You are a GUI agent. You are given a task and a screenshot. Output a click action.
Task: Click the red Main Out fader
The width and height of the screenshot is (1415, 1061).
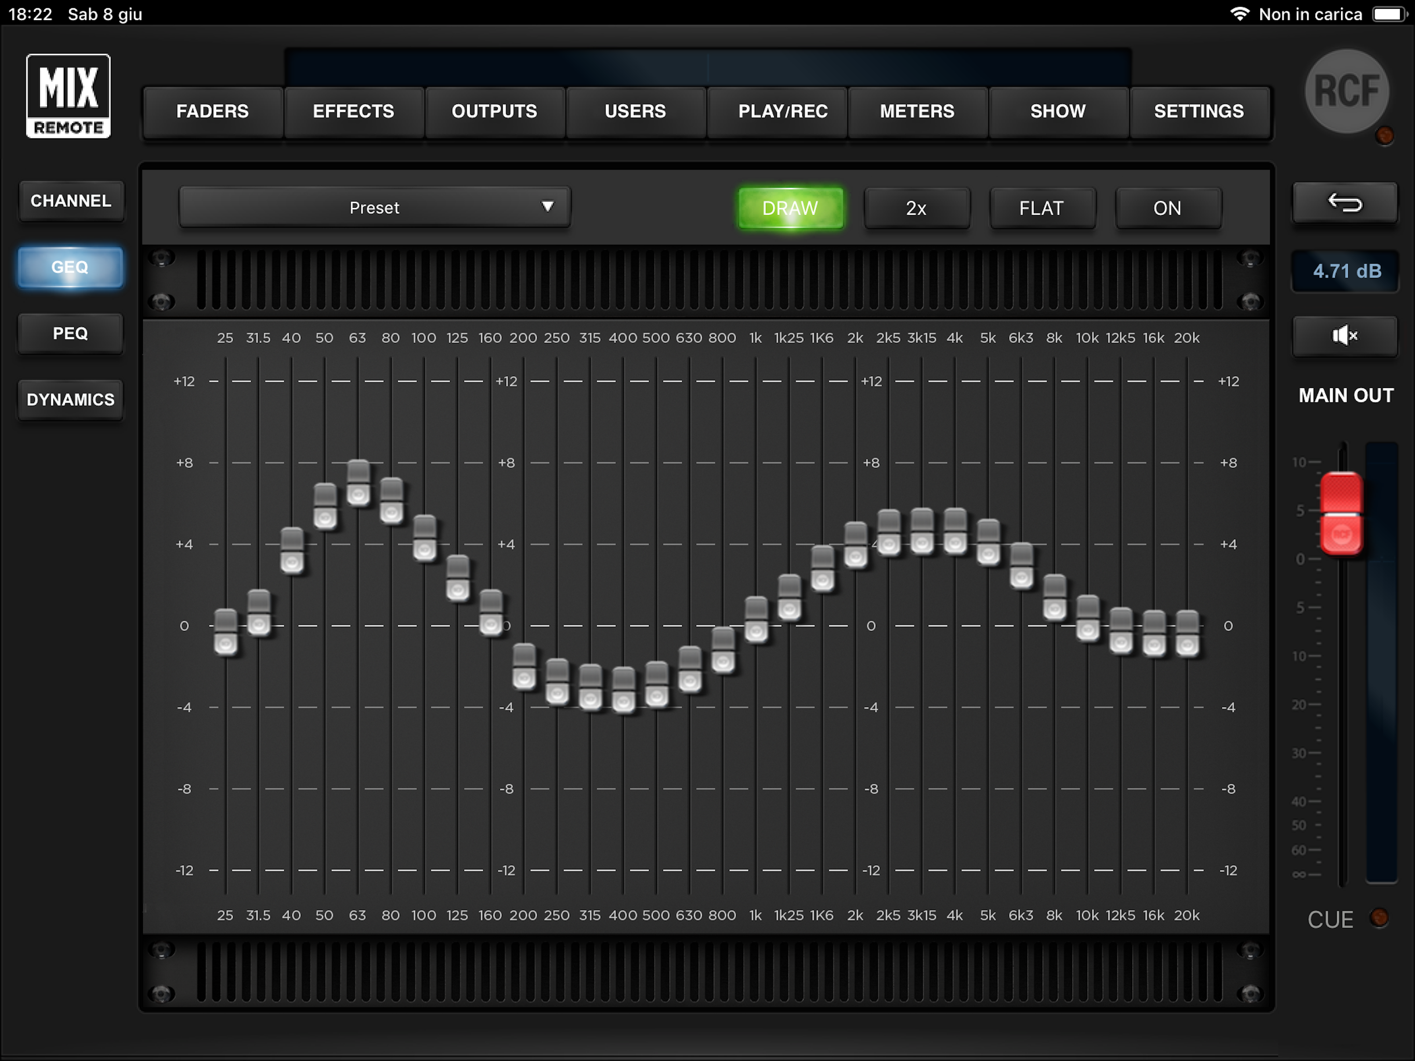[1341, 513]
